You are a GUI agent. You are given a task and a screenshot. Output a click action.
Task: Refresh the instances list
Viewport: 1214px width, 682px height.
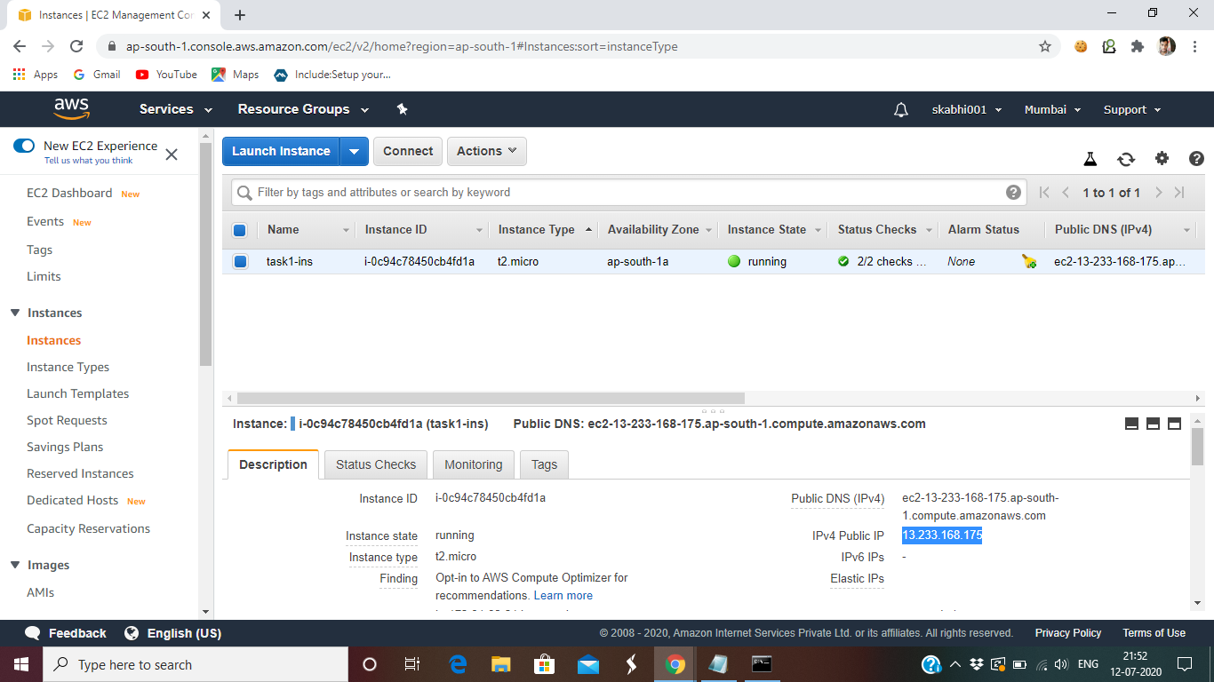[1126, 159]
